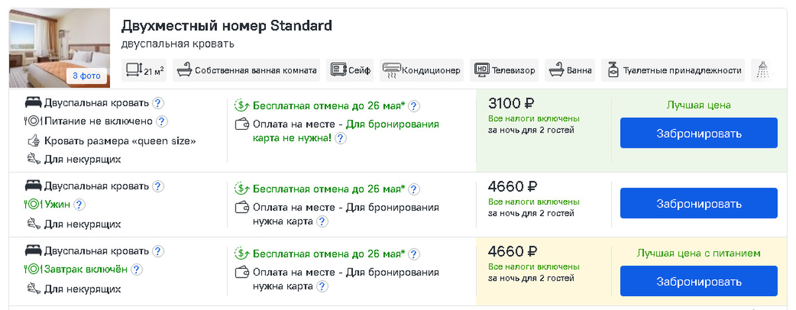796x310 pixels.
Task: Click the toiletries amenity icon
Action: [612, 70]
